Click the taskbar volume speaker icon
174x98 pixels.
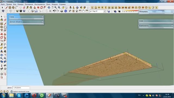pos(153,96)
